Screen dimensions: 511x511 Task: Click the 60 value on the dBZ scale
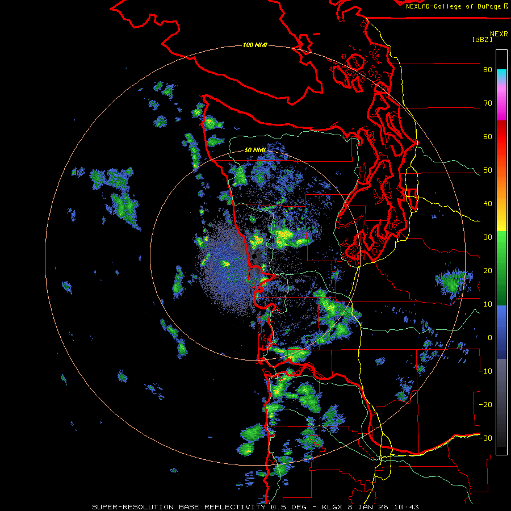coord(488,137)
